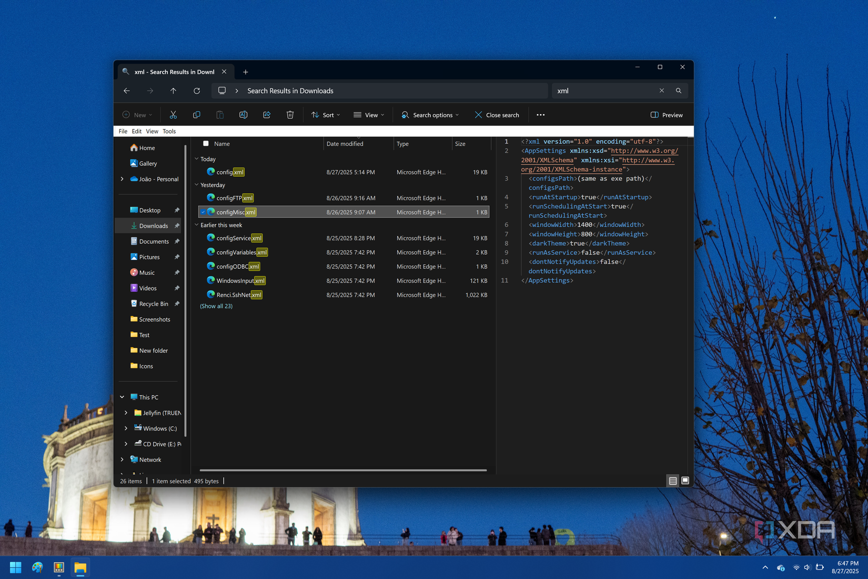
Task: Click the New button
Action: [x=137, y=115]
